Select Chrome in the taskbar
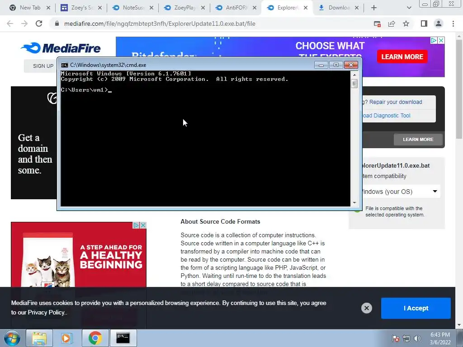 95,338
